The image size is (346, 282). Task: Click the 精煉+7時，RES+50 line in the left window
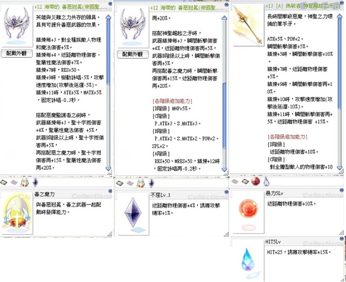coord(58,70)
